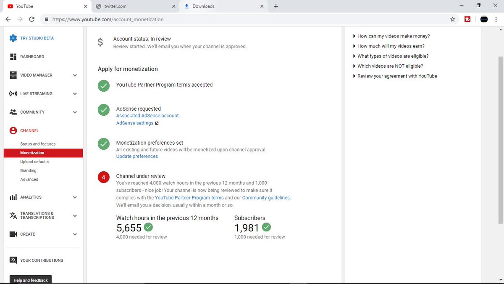Close the twitter.com tab
This screenshot has width=504, height=284.
point(174,6)
